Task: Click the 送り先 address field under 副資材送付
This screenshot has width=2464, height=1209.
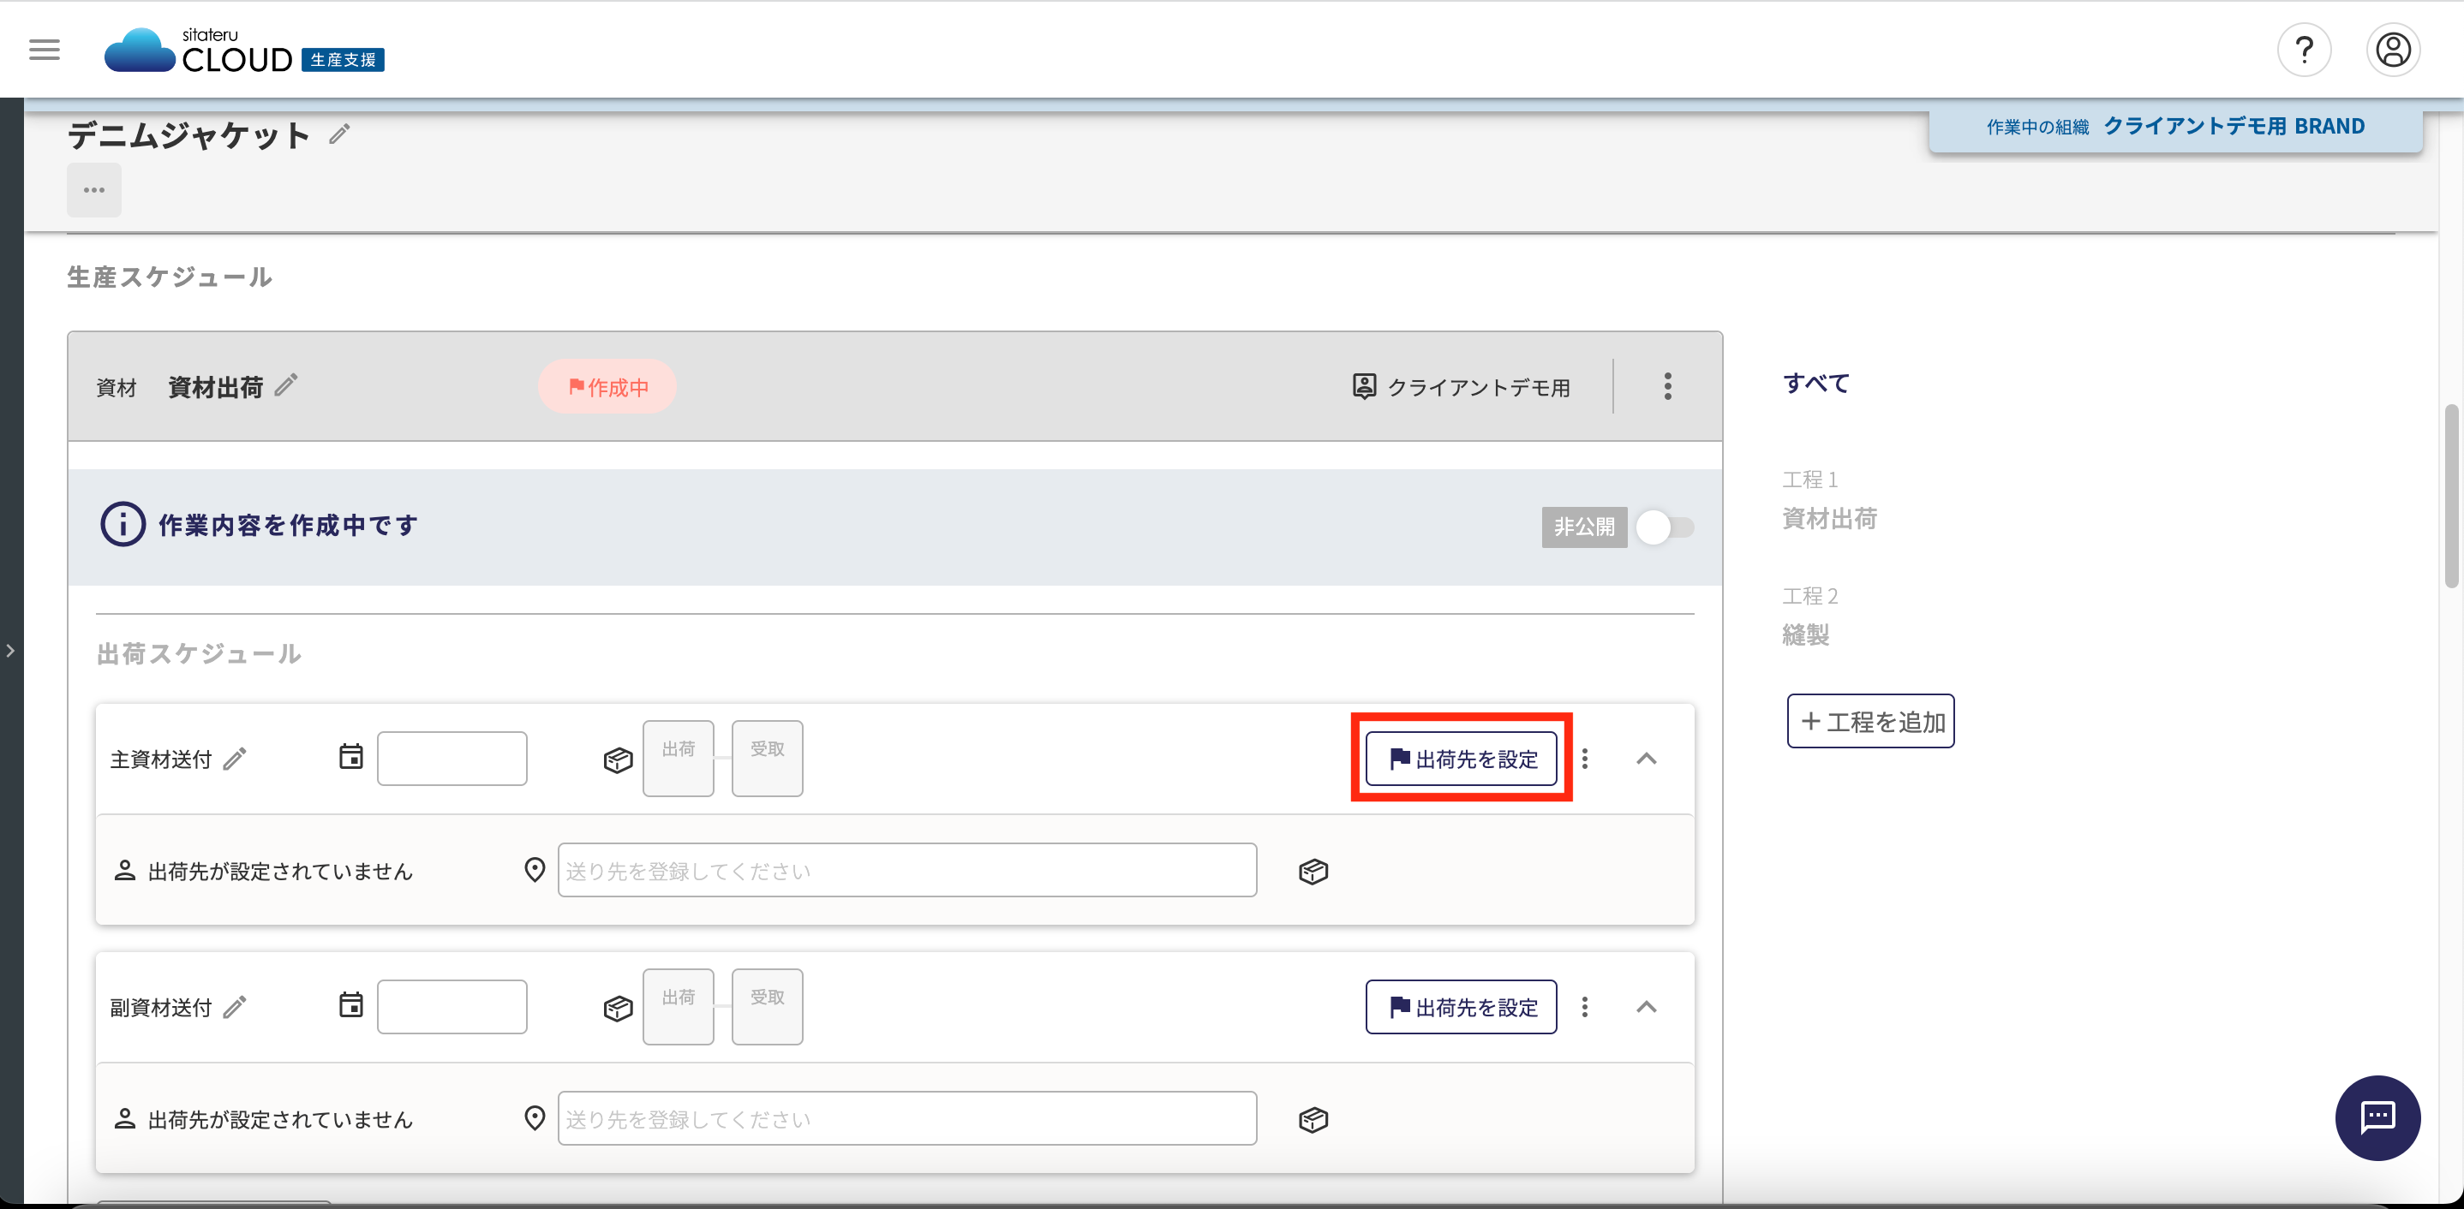Action: [x=906, y=1119]
